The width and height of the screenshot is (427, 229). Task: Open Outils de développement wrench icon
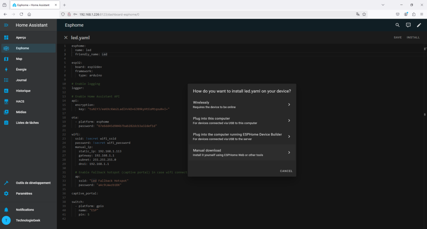point(6,183)
